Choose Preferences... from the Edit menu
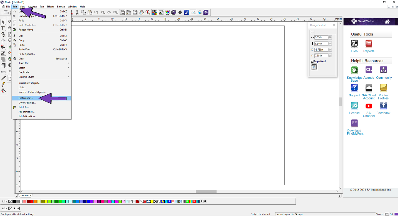This screenshot has height=216, width=398. (42, 98)
